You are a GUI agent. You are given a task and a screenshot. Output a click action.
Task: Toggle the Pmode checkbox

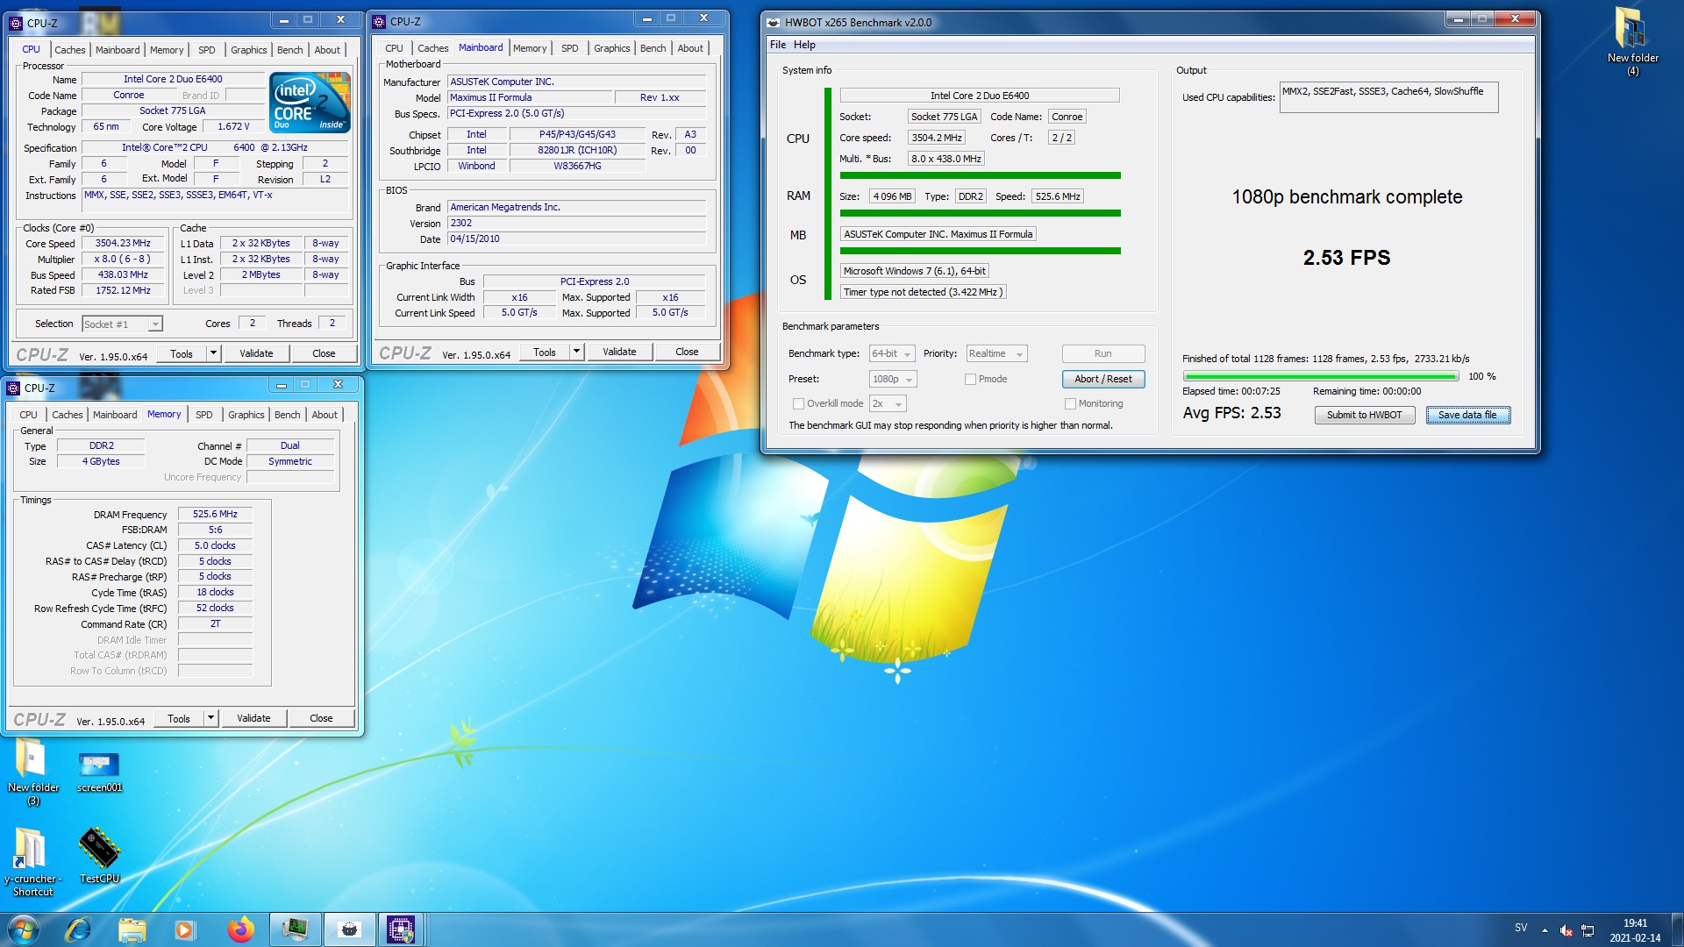[970, 379]
